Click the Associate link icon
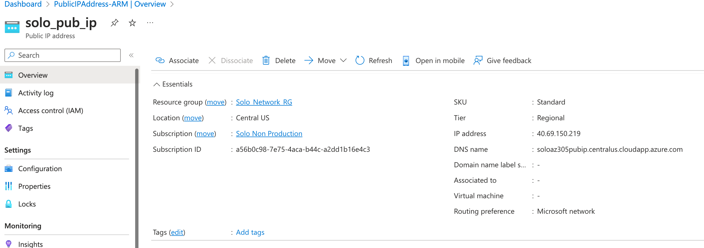The height and width of the screenshot is (248, 704). [160, 60]
